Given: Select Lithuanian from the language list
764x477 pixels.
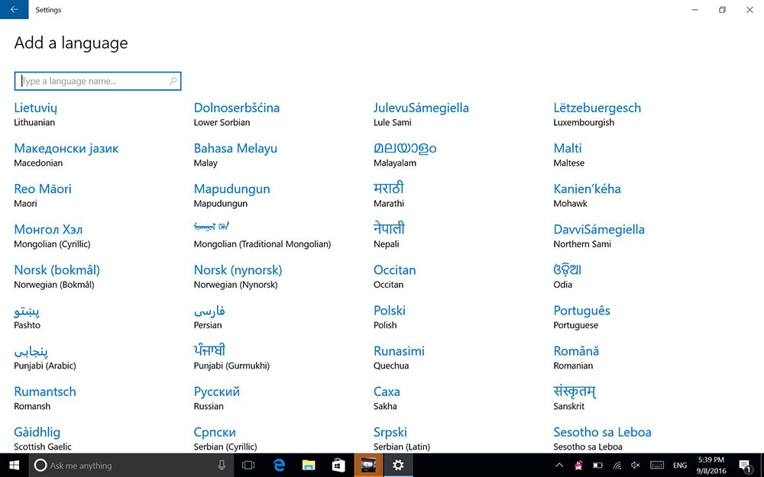Looking at the screenshot, I should (x=35, y=114).
